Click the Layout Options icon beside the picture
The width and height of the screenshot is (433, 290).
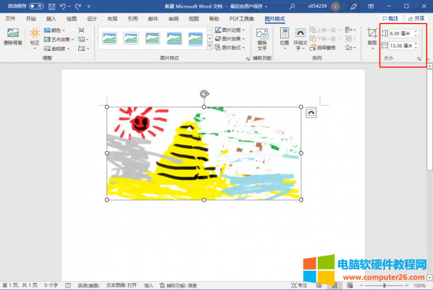[x=311, y=113]
